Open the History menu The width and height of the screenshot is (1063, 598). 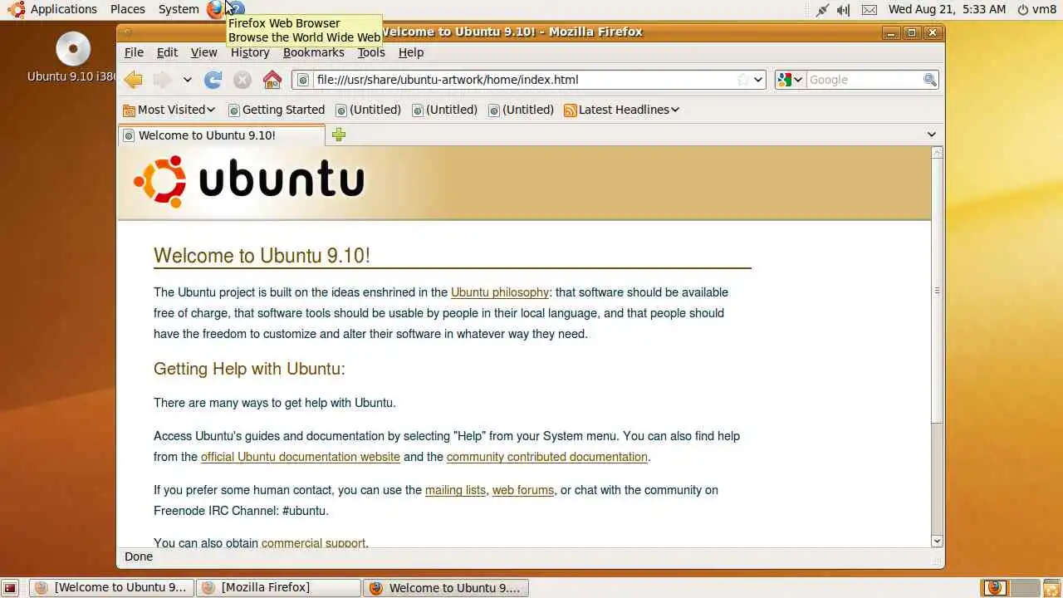[250, 52]
